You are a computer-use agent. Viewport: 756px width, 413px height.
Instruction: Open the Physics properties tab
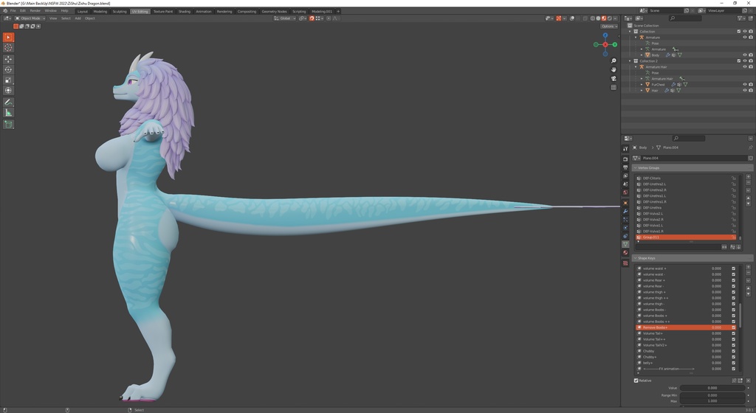click(x=625, y=228)
